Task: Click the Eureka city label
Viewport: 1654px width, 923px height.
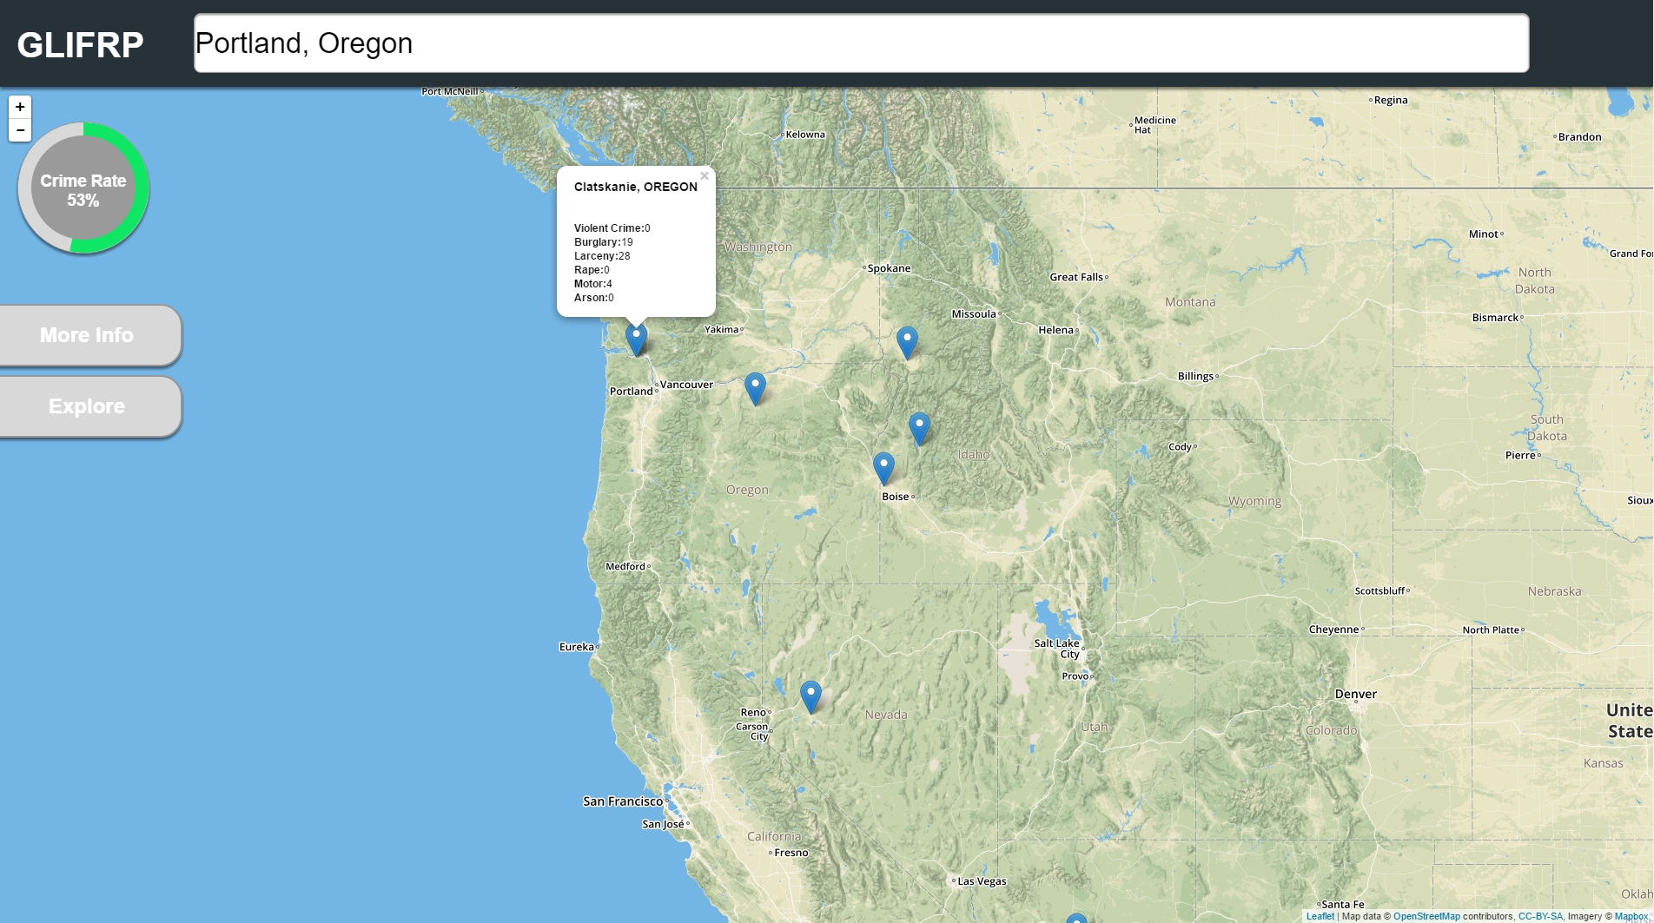Action: [576, 647]
